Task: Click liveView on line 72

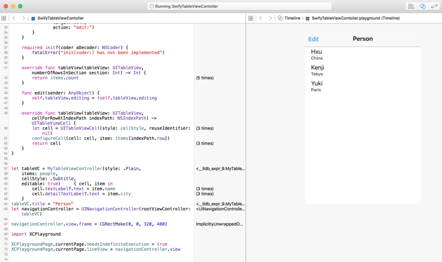Action: [97, 249]
